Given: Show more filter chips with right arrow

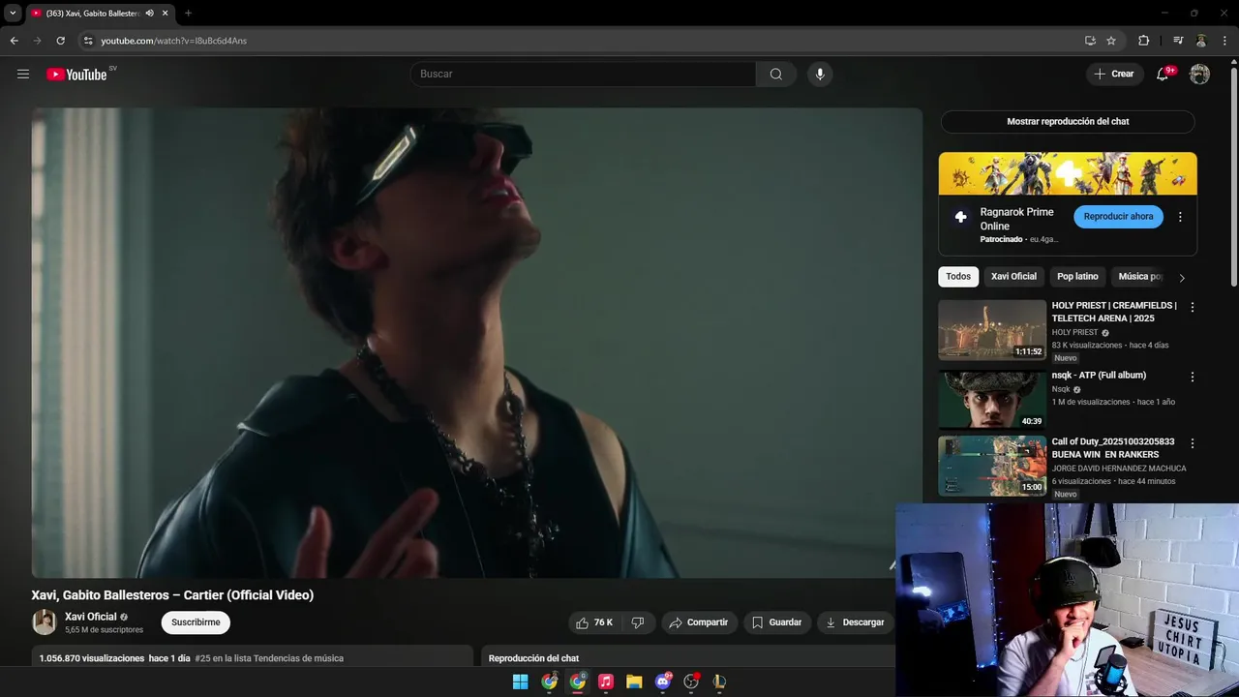Looking at the screenshot, I should point(1181,278).
